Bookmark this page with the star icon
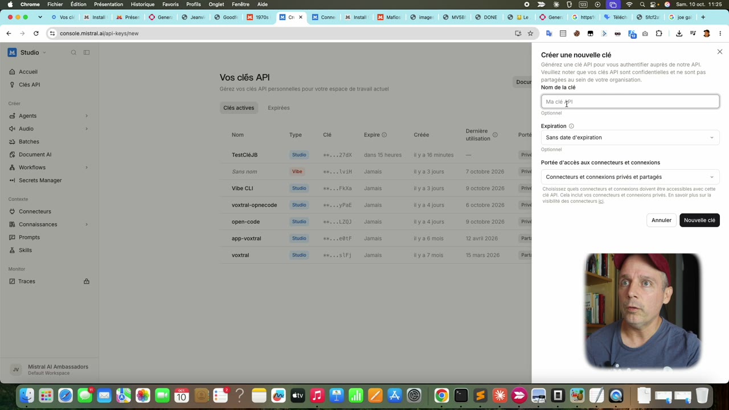 (x=530, y=34)
